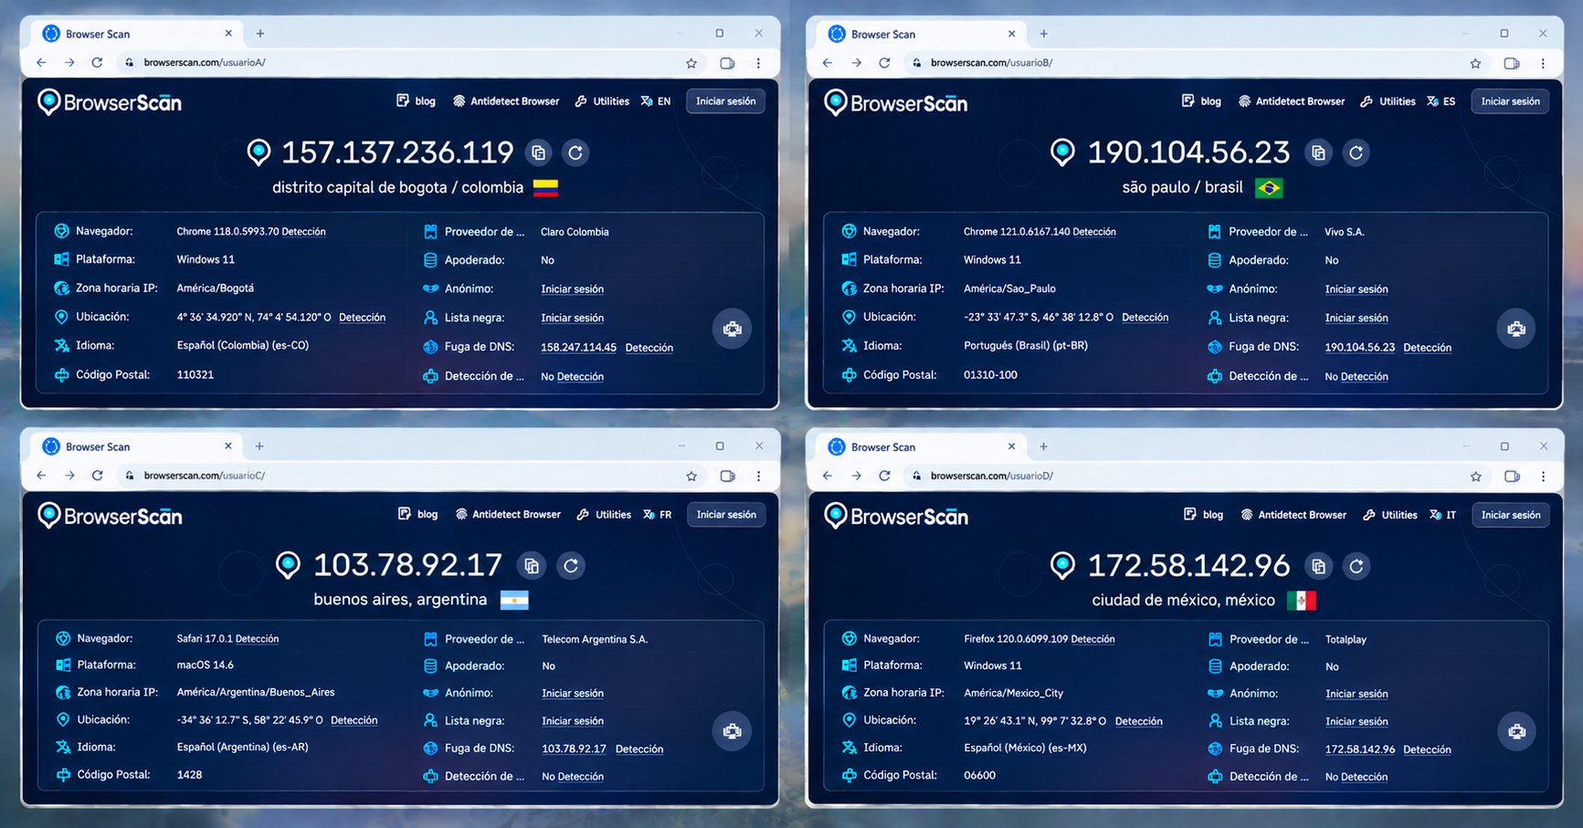Open Utilities in the usuarioD window
Image resolution: width=1583 pixels, height=828 pixels.
[x=1389, y=515]
